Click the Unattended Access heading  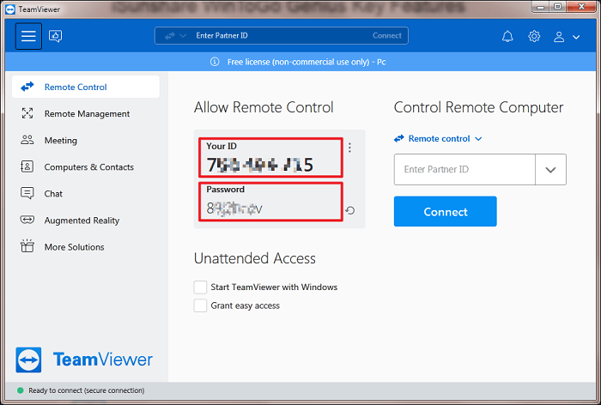click(255, 258)
